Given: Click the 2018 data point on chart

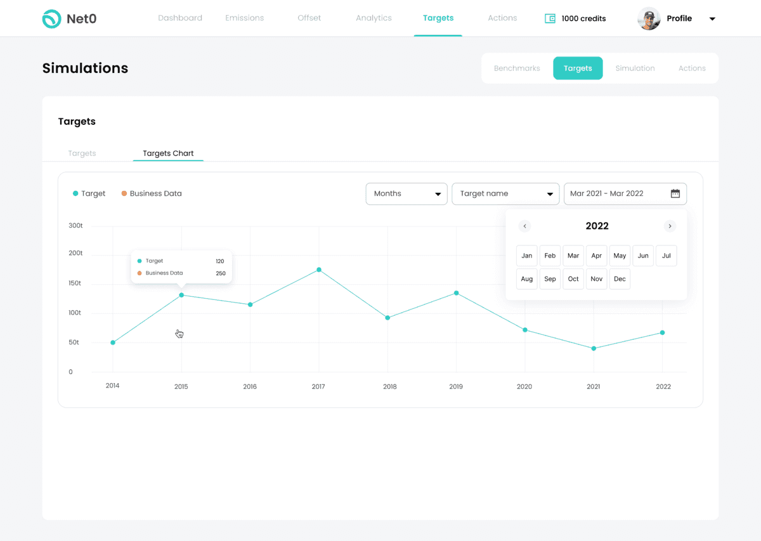Looking at the screenshot, I should pos(387,318).
